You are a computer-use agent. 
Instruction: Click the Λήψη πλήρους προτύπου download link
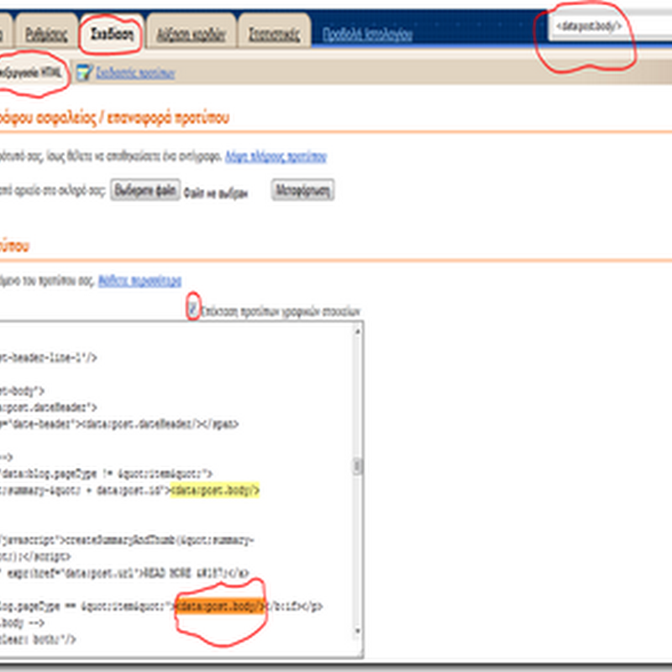click(276, 156)
